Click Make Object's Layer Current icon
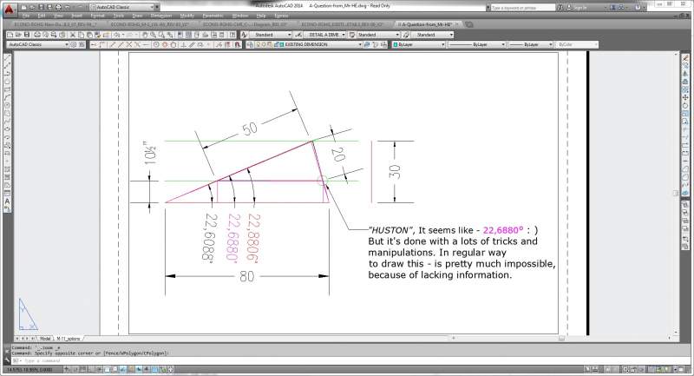Screen dimensions: 694x376 (367, 44)
